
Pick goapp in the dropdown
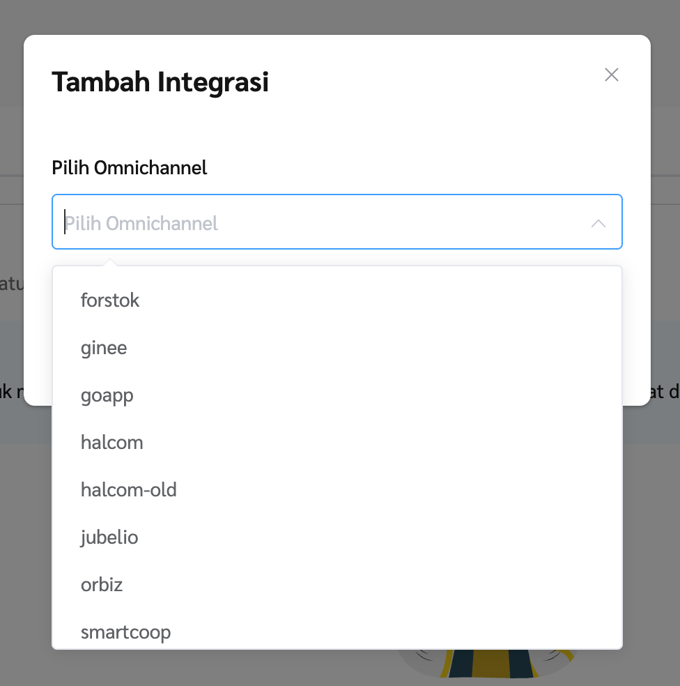click(337, 395)
